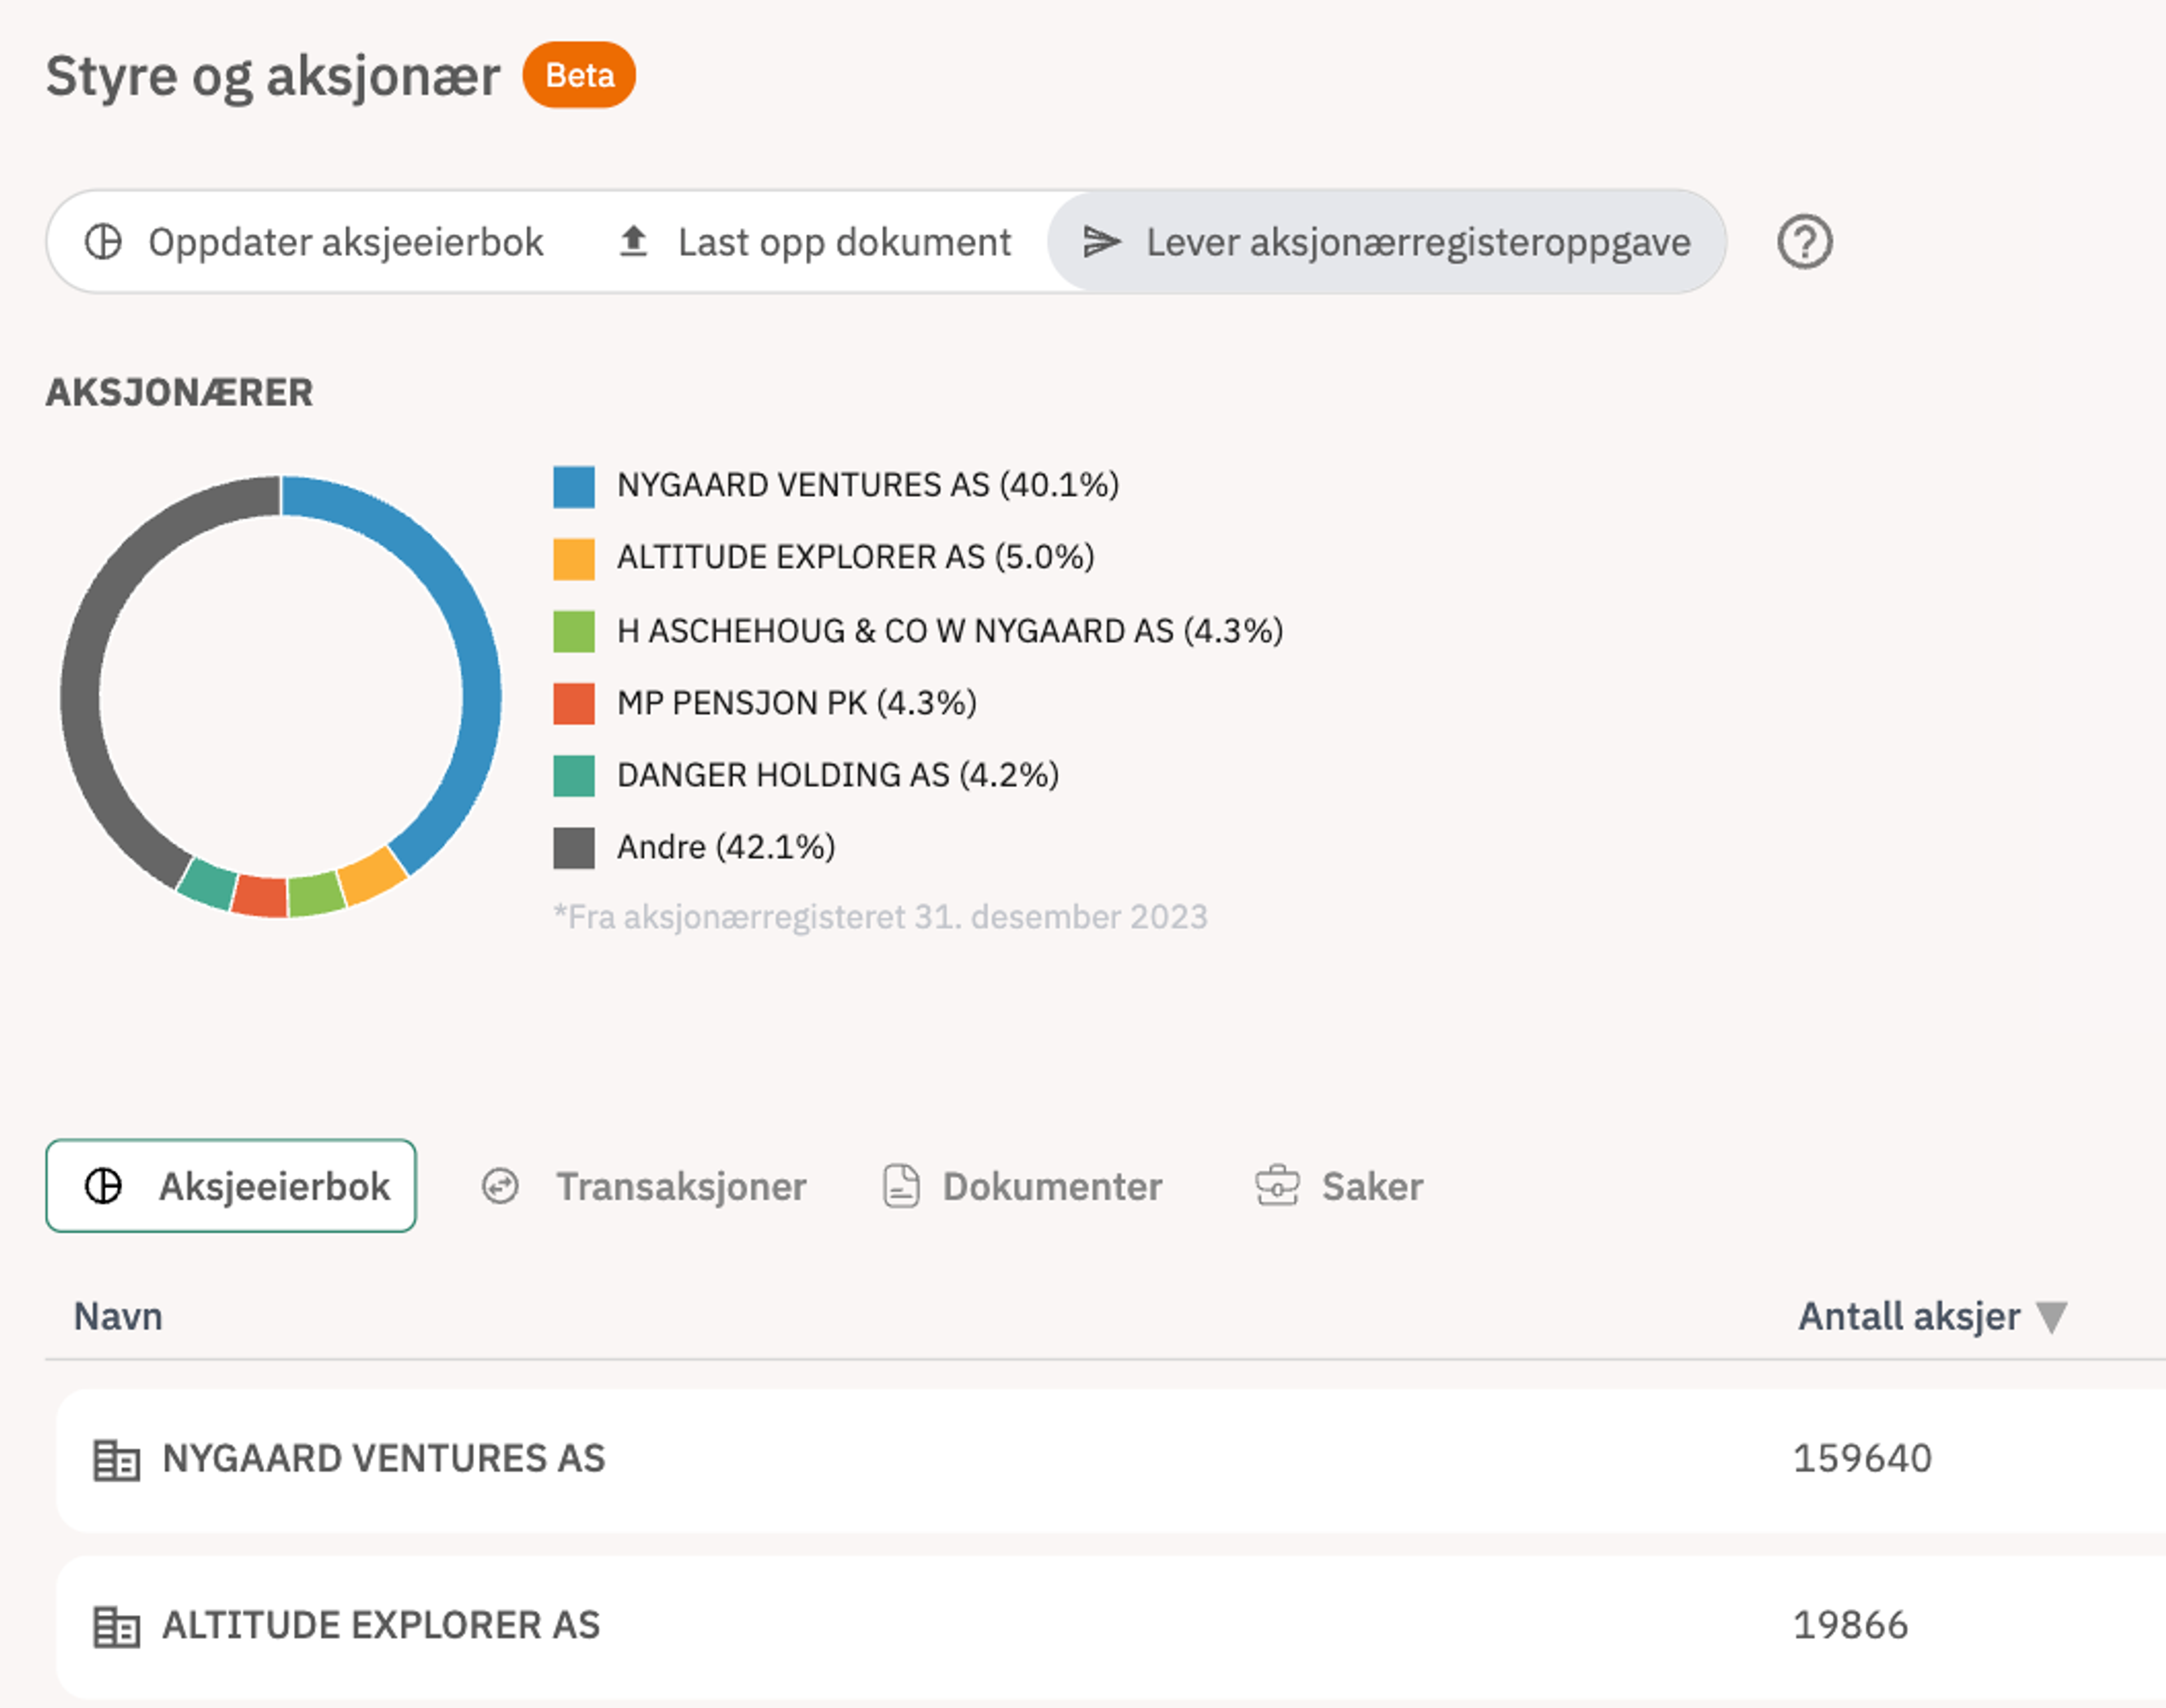The height and width of the screenshot is (1708, 2166).
Task: Click building icon beside ALTITUDE EXPLORER AS row
Action: 116,1626
